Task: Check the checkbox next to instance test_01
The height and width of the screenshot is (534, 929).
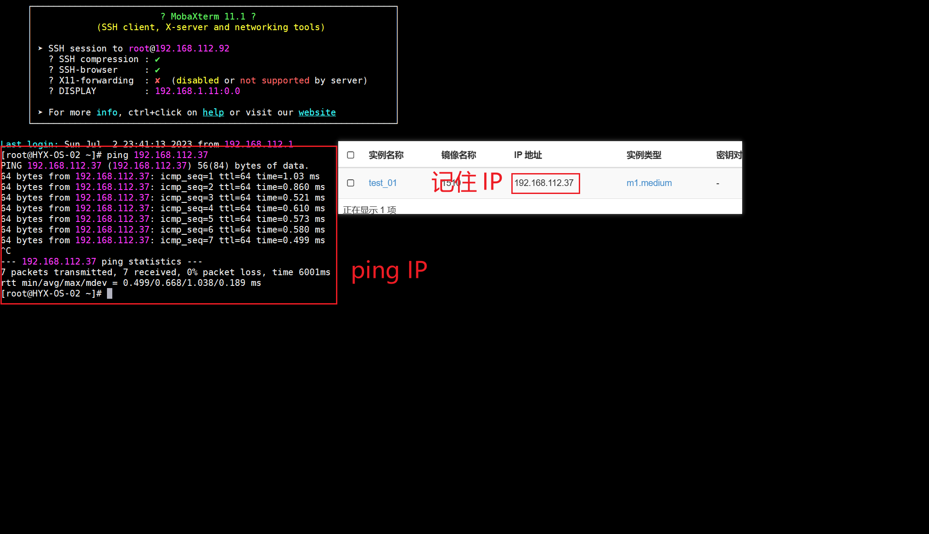Action: point(350,183)
